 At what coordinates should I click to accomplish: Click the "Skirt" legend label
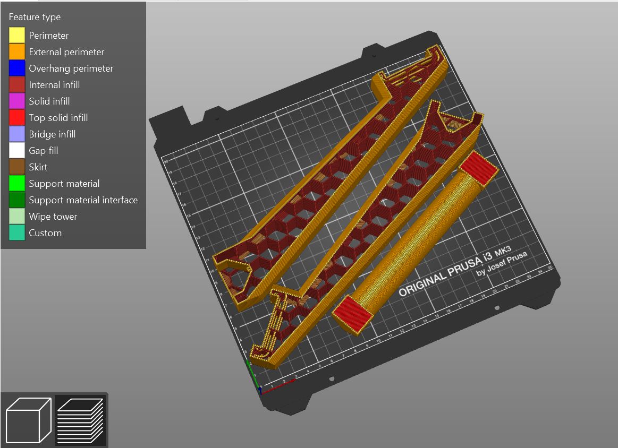38,167
